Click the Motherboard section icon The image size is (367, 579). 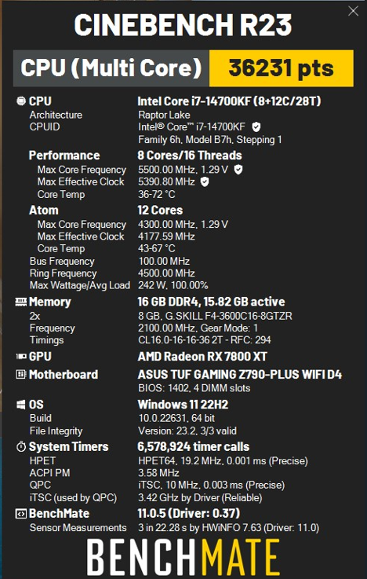[x=21, y=375]
